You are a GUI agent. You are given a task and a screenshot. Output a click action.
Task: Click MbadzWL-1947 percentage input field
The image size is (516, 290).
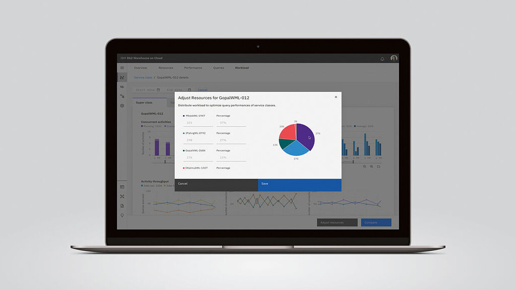point(231,123)
